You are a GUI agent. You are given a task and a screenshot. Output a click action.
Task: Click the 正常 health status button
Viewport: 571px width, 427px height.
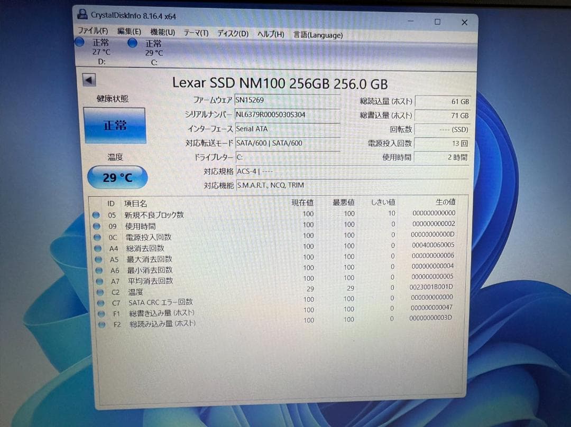116,126
